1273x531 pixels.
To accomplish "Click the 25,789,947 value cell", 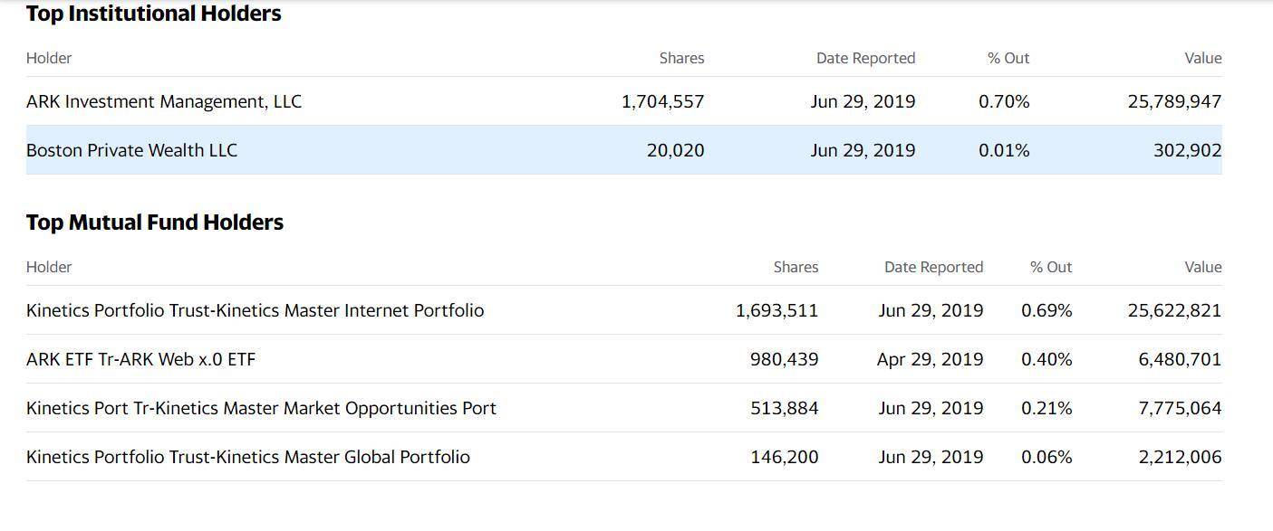I will point(1174,101).
